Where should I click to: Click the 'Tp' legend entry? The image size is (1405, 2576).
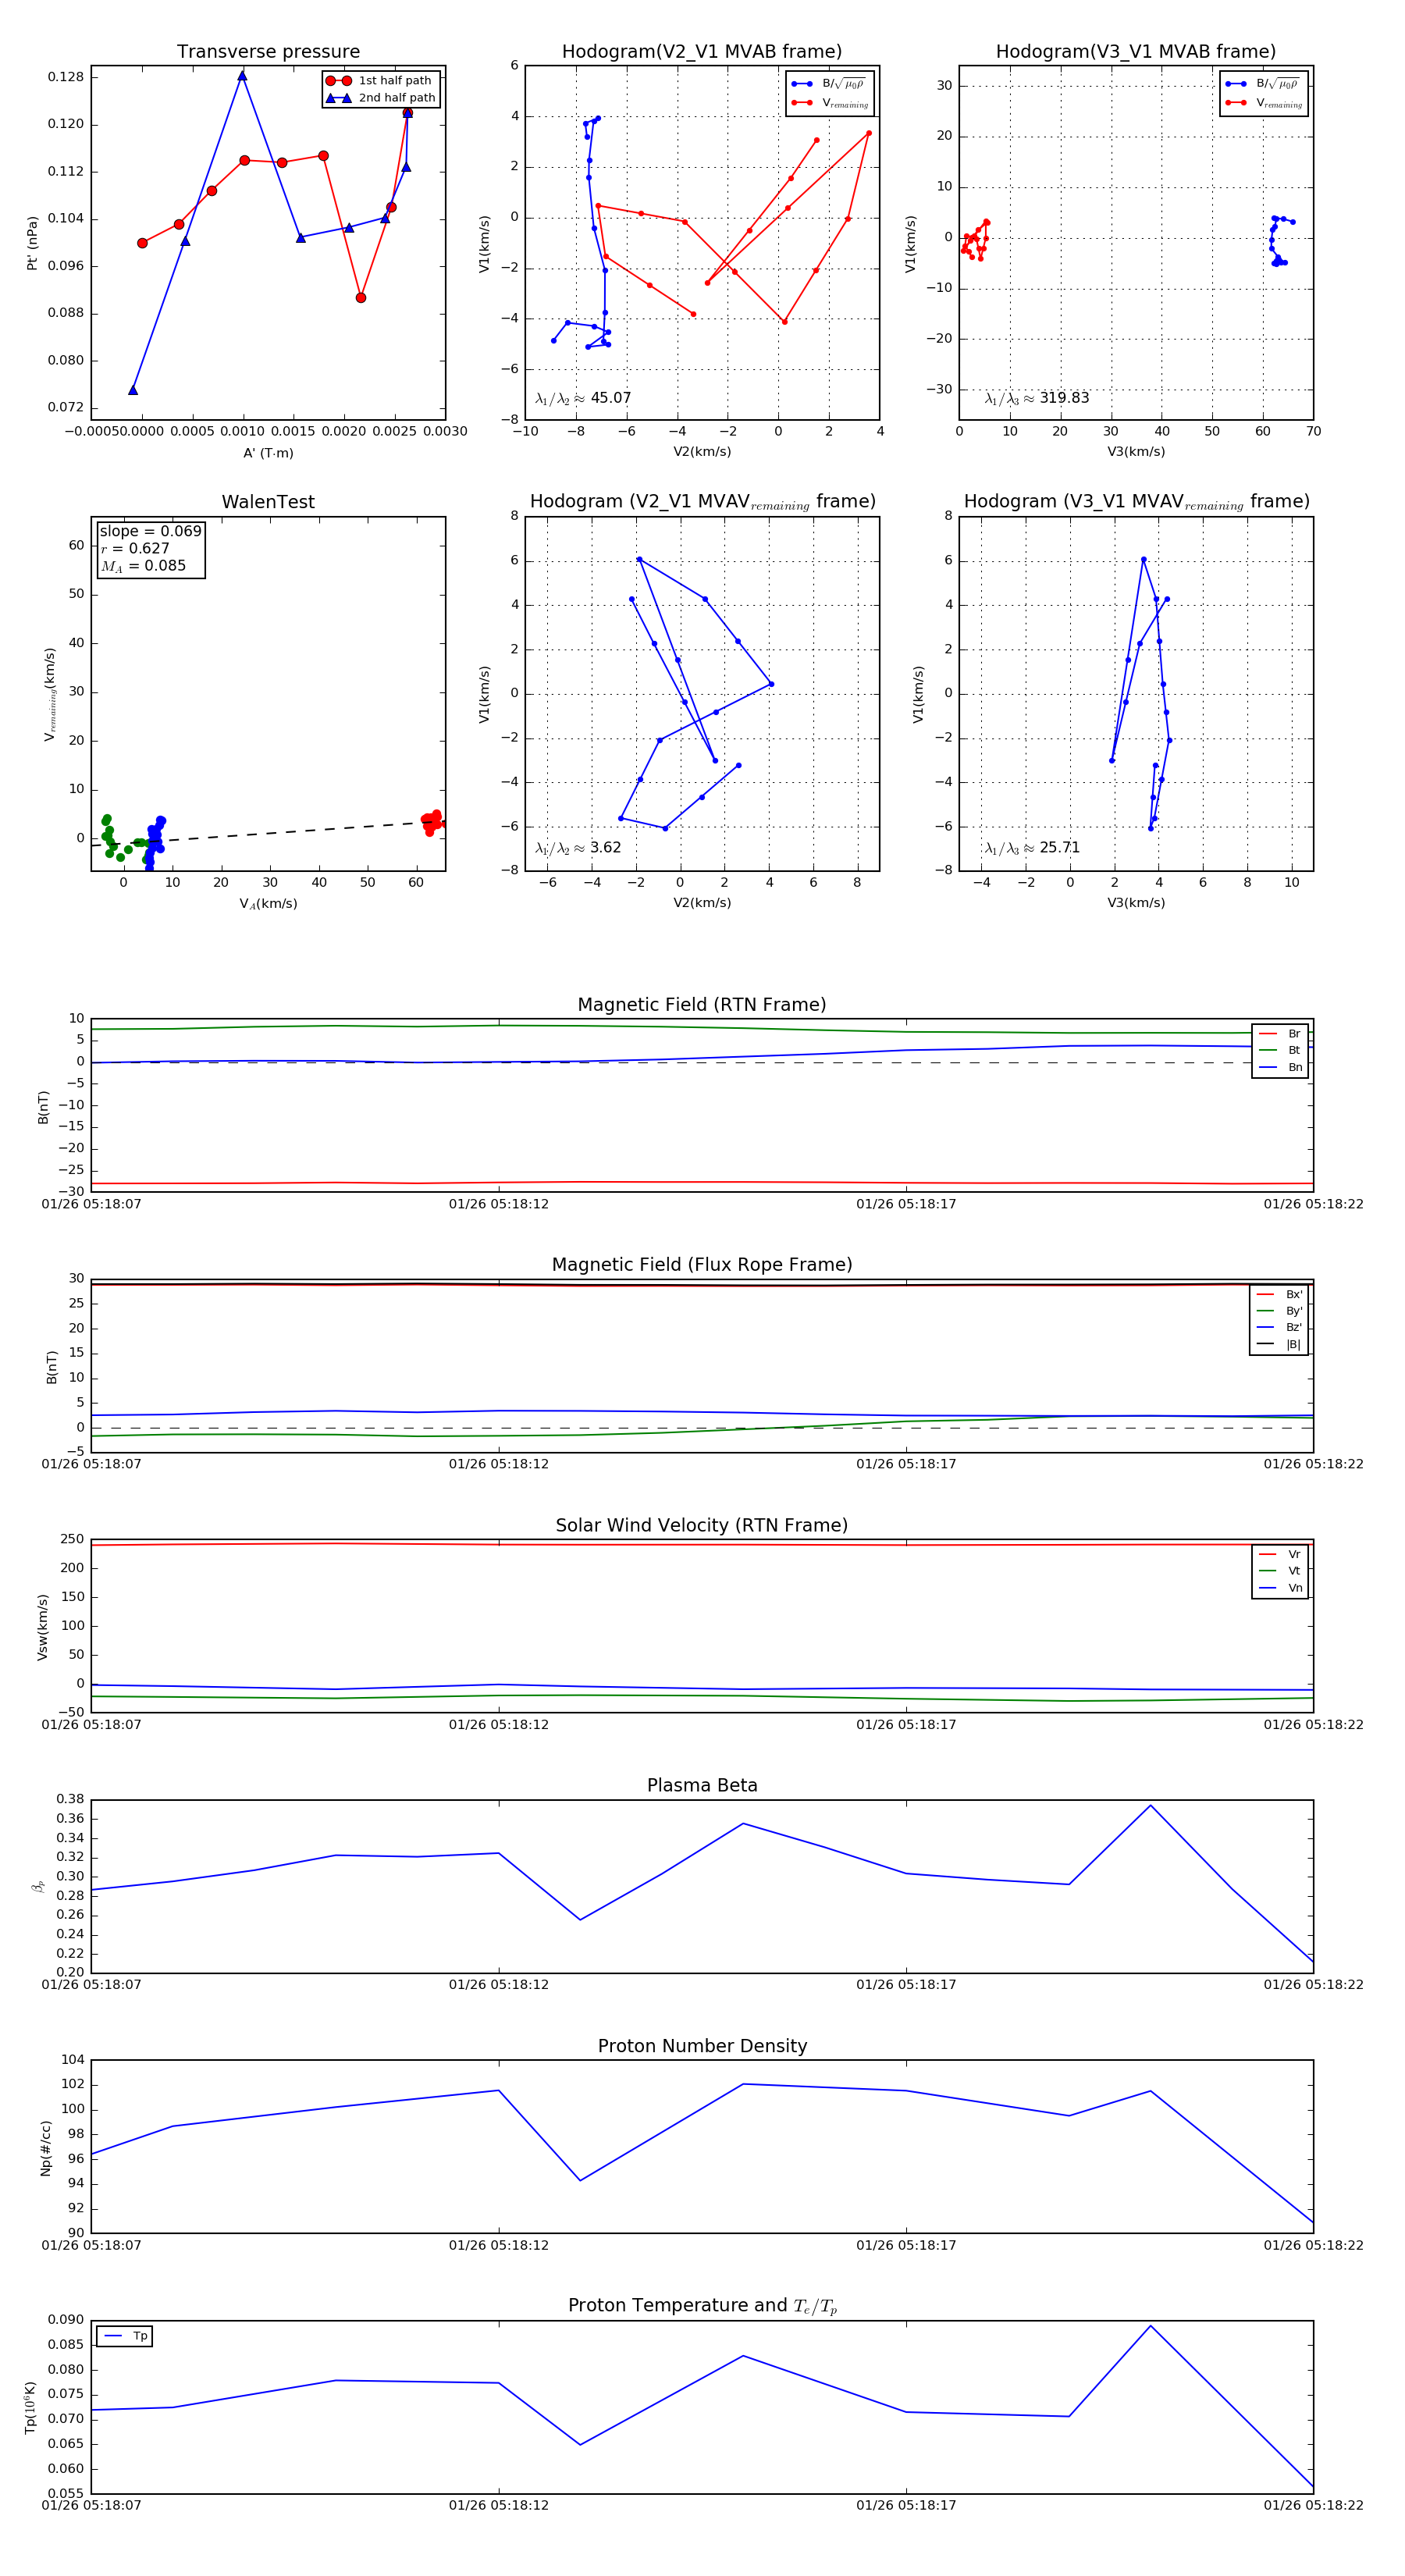click(x=125, y=2336)
